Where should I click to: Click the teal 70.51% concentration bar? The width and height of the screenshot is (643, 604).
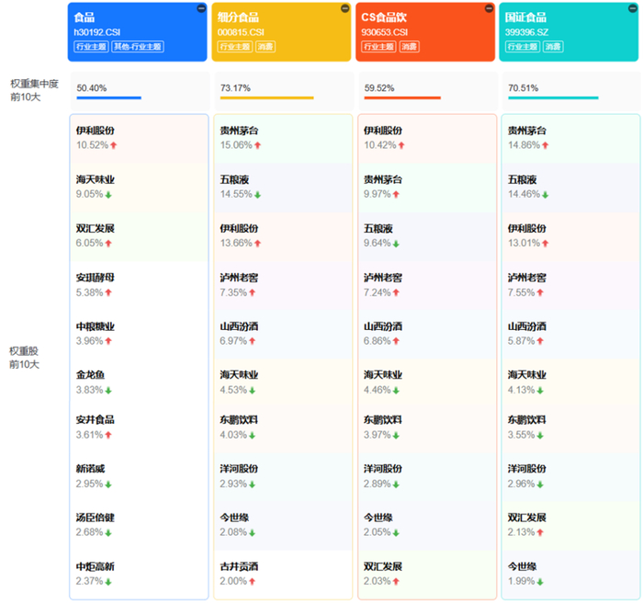tap(554, 97)
